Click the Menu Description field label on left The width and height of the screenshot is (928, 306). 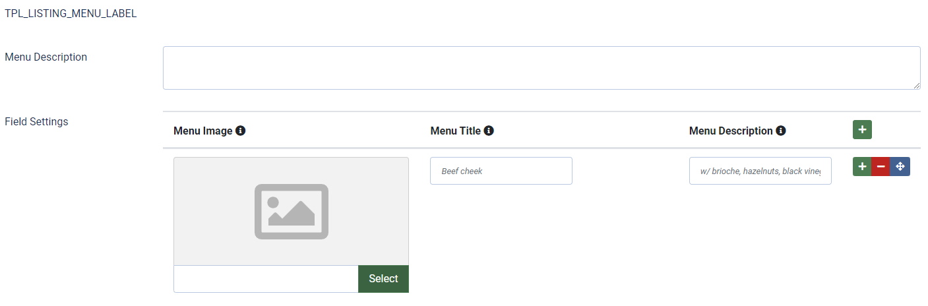tap(46, 57)
